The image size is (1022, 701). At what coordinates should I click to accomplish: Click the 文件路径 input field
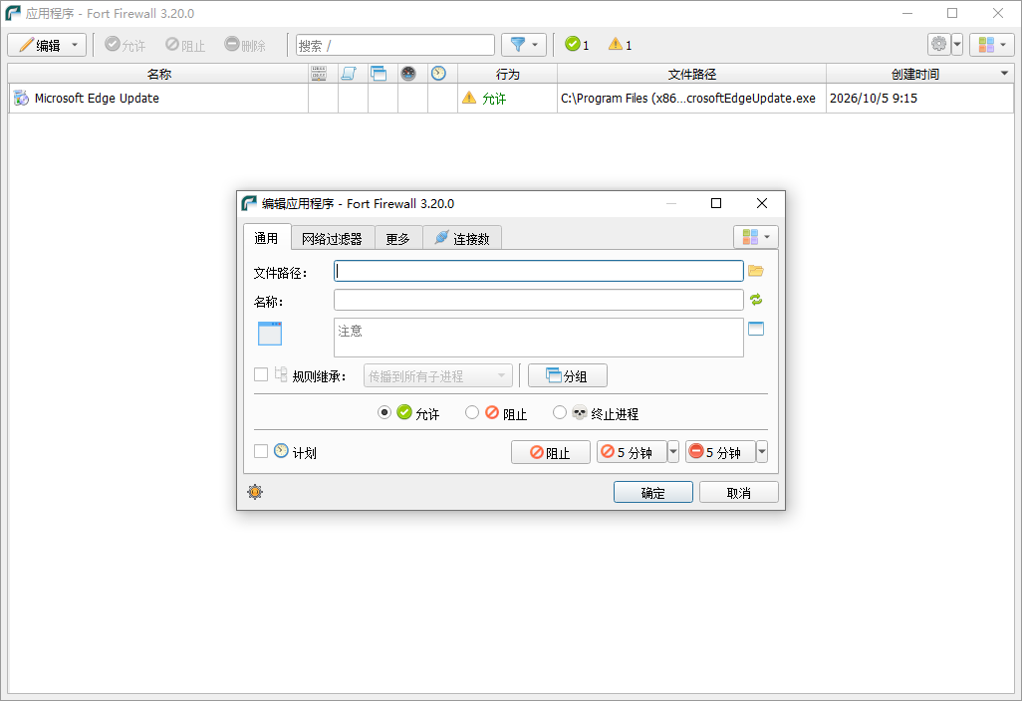click(x=538, y=271)
